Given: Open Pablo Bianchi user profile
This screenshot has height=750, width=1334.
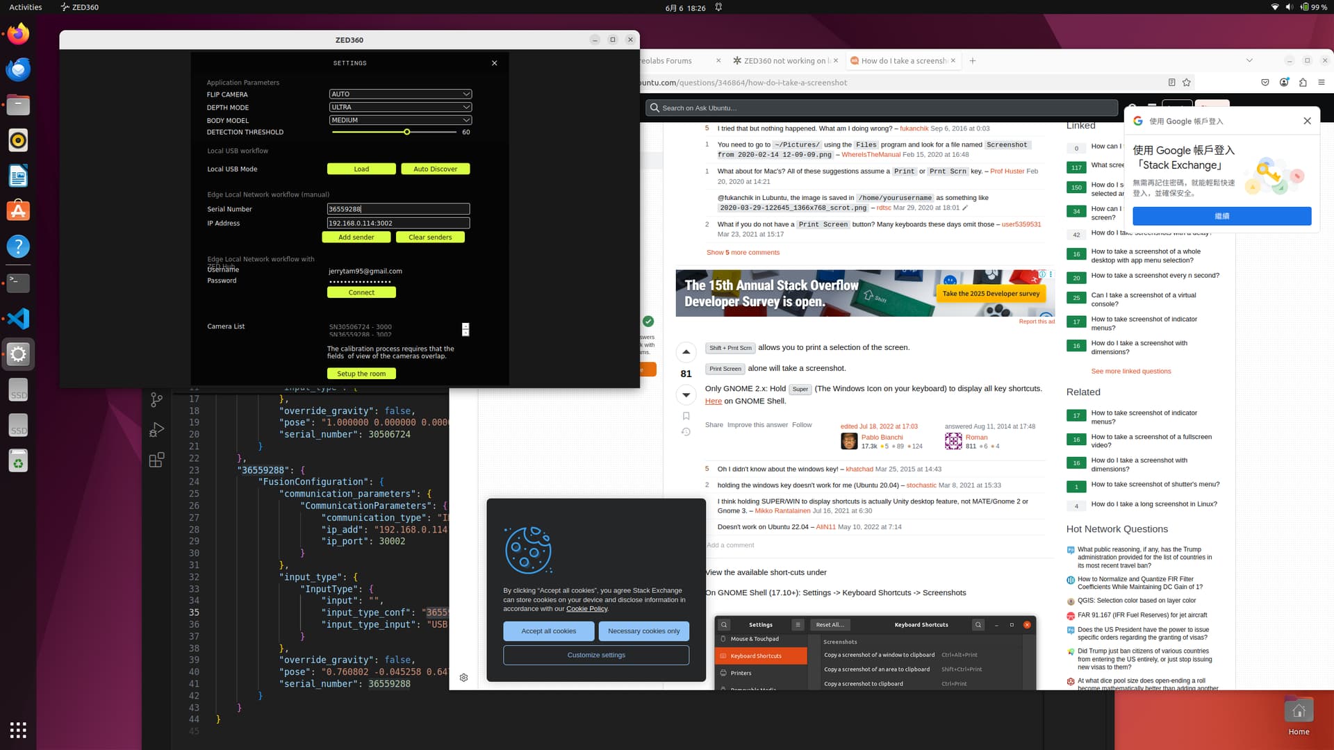Looking at the screenshot, I should coord(882,437).
